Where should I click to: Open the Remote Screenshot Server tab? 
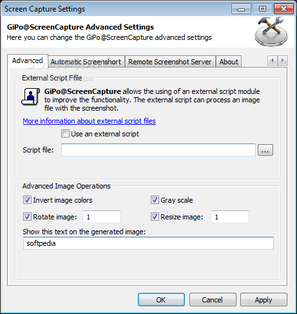(170, 62)
